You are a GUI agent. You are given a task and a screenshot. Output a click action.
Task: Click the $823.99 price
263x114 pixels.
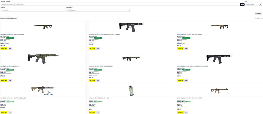(179, 109)
